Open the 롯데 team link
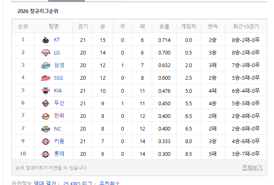The image size is (274, 185). 59,154
